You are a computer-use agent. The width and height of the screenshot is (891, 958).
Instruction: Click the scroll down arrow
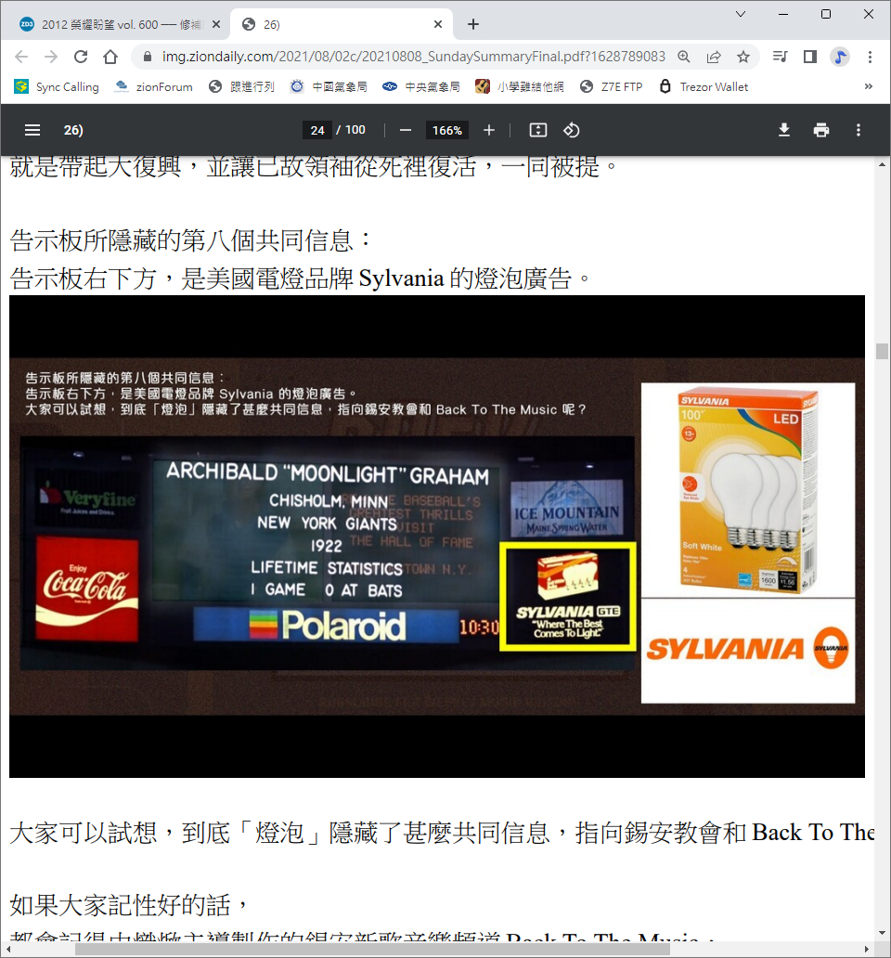coord(882,933)
